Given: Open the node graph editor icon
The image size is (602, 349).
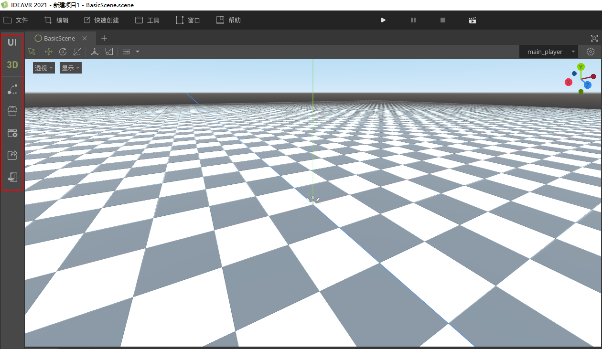Looking at the screenshot, I should click(x=12, y=89).
